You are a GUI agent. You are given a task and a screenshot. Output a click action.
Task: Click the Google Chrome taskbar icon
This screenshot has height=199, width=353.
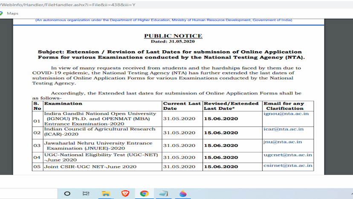point(145,193)
